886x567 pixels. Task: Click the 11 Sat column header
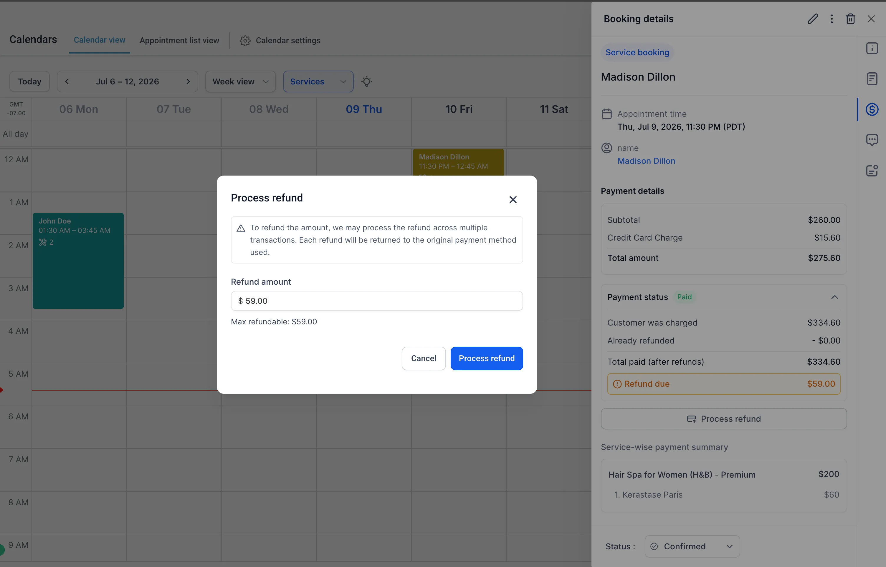(x=554, y=109)
